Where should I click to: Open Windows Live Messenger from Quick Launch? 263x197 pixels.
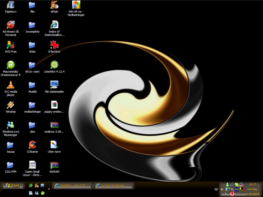[36, 193]
